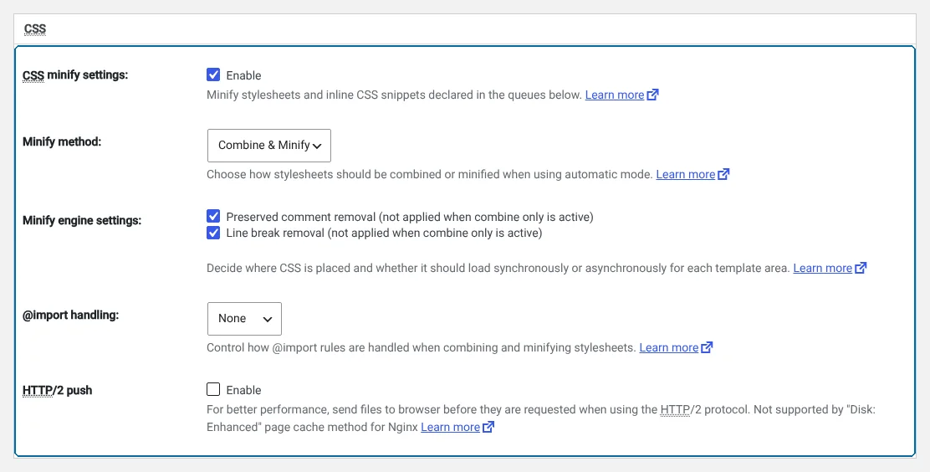The image size is (930, 472).
Task: Click the 'Choose how stylesheets should be combined' description
Action: 429,175
